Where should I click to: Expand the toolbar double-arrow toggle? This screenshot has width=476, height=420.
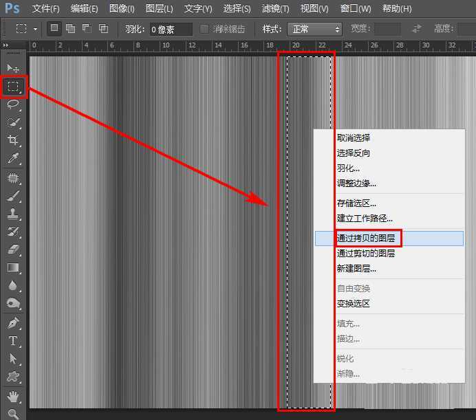click(6, 45)
